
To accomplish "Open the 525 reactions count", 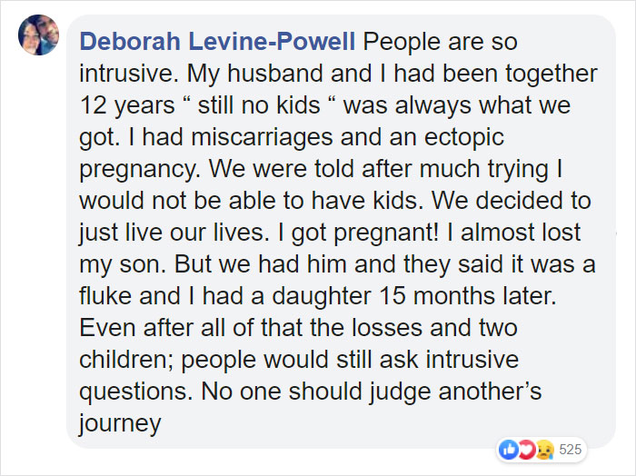I will click(x=570, y=449).
